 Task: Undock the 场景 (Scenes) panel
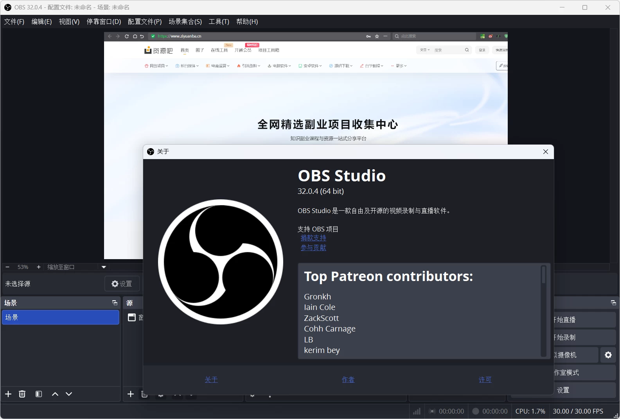[x=115, y=303]
